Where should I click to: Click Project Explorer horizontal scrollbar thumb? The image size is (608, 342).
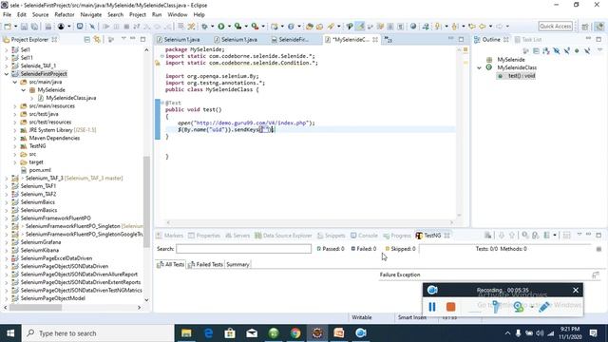pos(35,308)
